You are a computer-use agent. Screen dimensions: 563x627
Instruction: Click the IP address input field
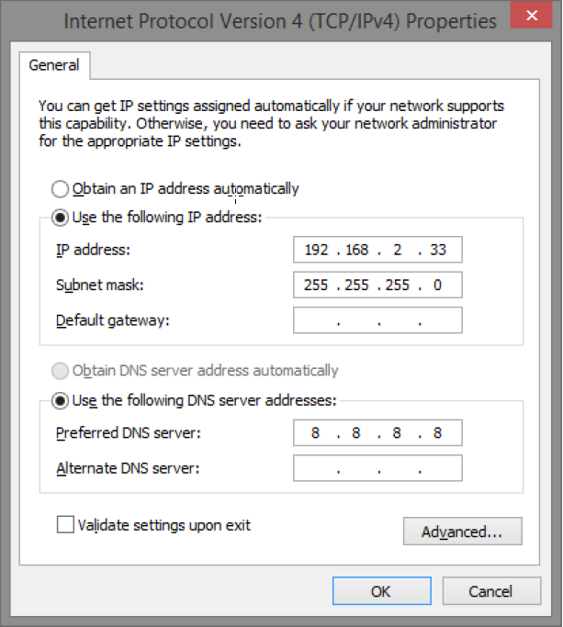click(x=377, y=250)
